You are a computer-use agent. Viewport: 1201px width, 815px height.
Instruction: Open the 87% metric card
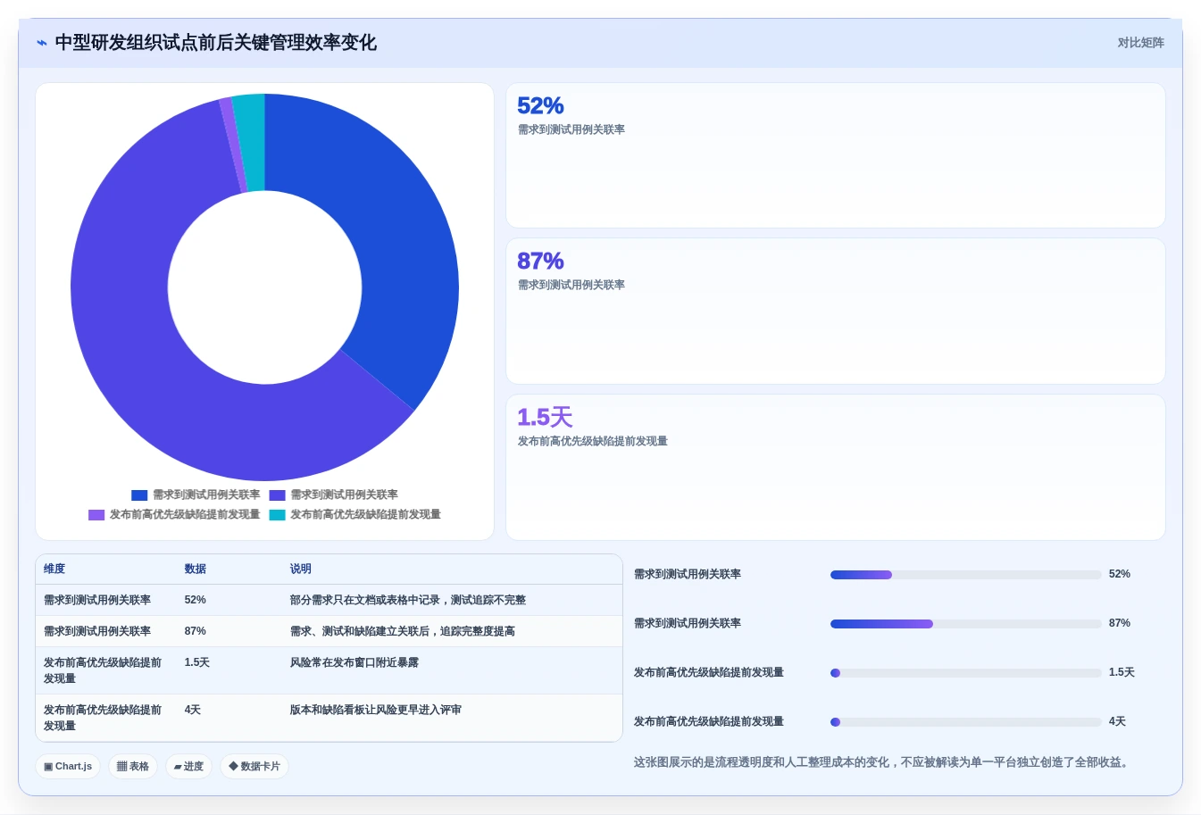[x=835, y=311]
